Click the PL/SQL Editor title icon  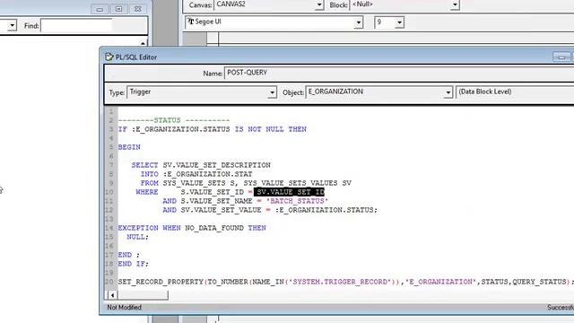tap(109, 57)
